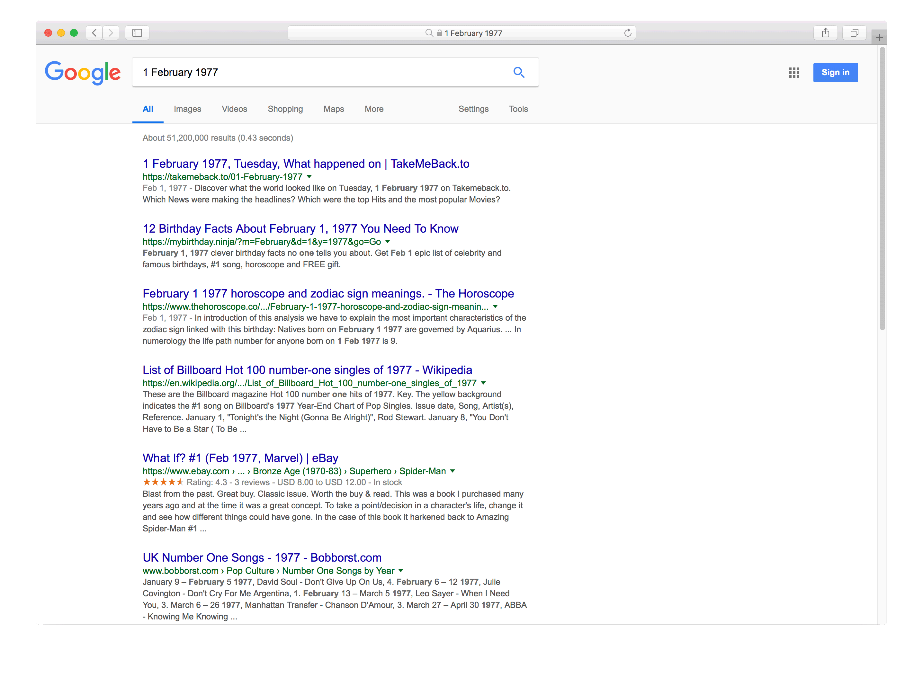Open the What If? #1 eBay result
The height and width of the screenshot is (676, 923).
tap(241, 458)
